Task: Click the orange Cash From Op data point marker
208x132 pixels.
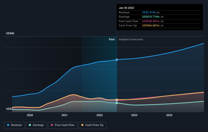Action: tap(117, 100)
